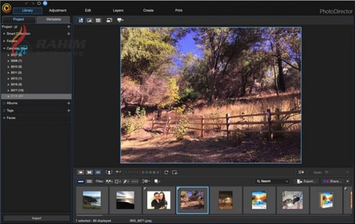Image resolution: width=355 pixels, height=224 pixels.
Task: Select single viewer-only mode icon
Action: pyautogui.click(x=89, y=20)
